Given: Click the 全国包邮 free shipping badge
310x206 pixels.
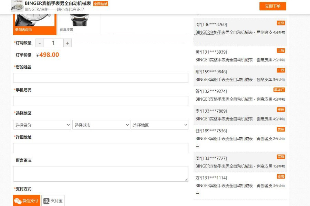Looking at the screenshot, I should 101,4.
